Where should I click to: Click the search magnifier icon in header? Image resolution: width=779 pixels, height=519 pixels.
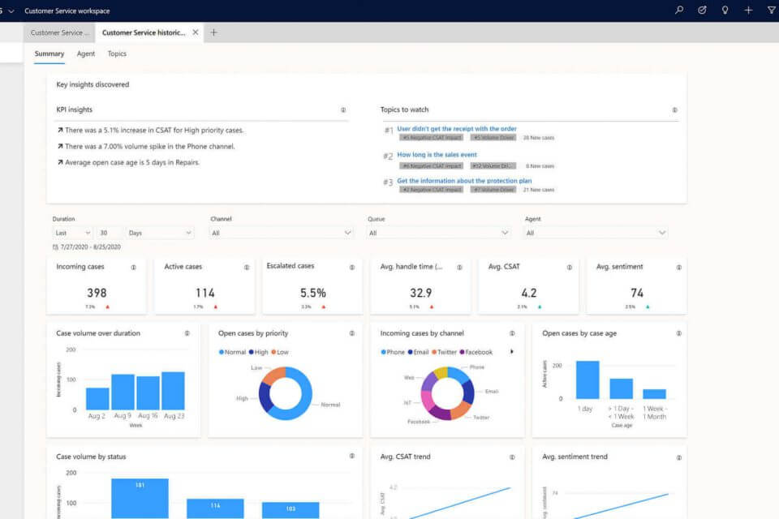click(x=680, y=11)
